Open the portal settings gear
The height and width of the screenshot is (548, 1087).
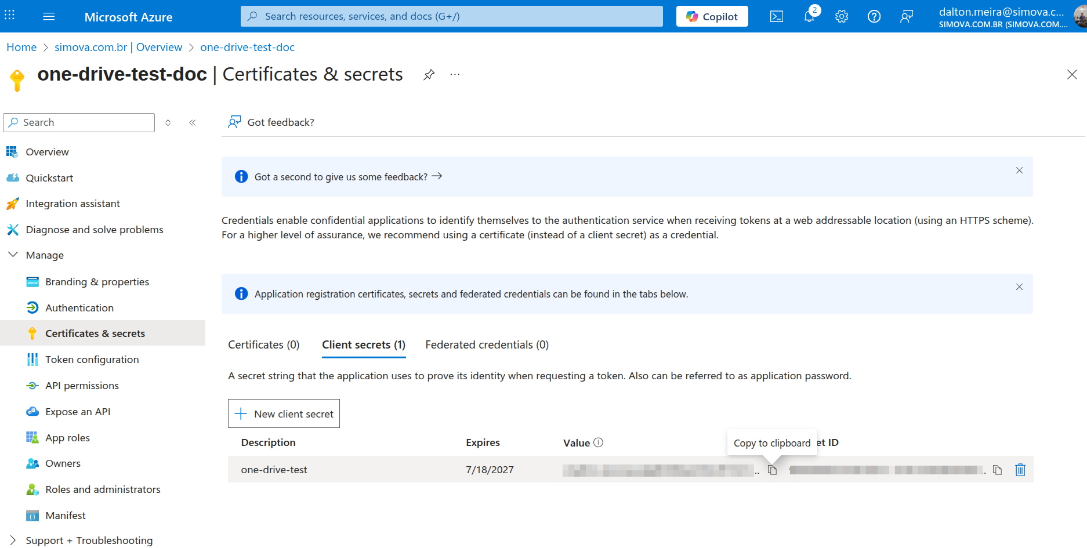coord(842,17)
